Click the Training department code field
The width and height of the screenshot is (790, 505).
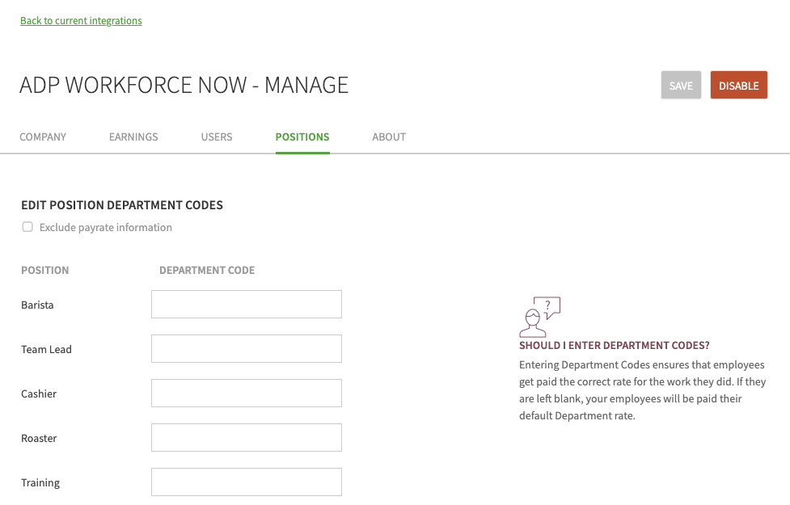coord(247,482)
